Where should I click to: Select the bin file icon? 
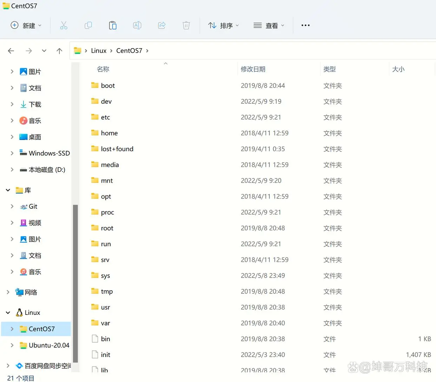pos(95,339)
